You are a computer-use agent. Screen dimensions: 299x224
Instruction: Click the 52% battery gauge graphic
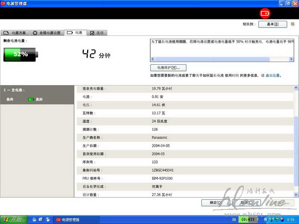click(20, 55)
